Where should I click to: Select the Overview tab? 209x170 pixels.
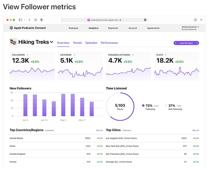coord(63,43)
